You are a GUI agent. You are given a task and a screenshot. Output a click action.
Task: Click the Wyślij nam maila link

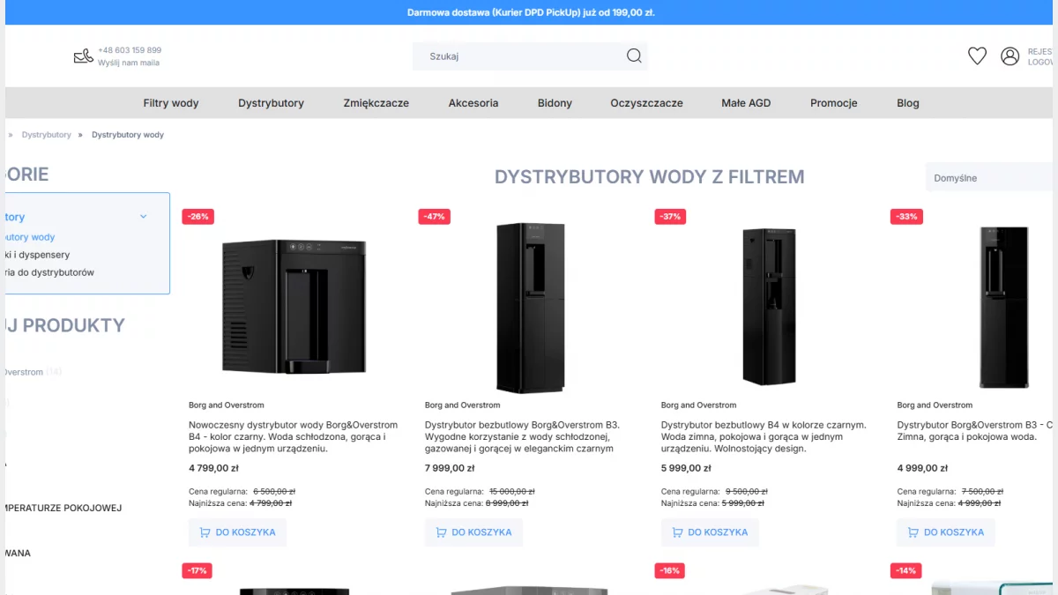point(129,63)
